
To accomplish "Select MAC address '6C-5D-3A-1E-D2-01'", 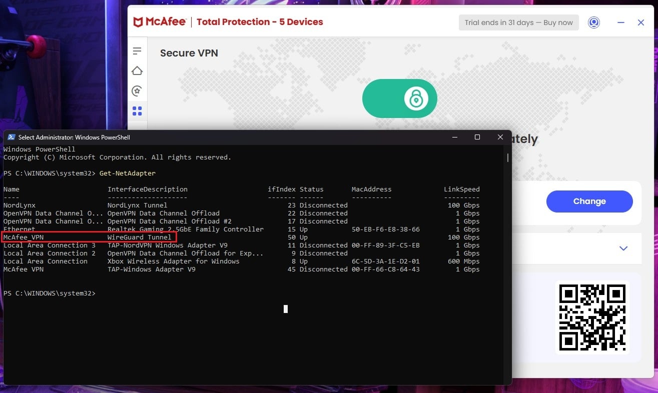I will (x=386, y=261).
